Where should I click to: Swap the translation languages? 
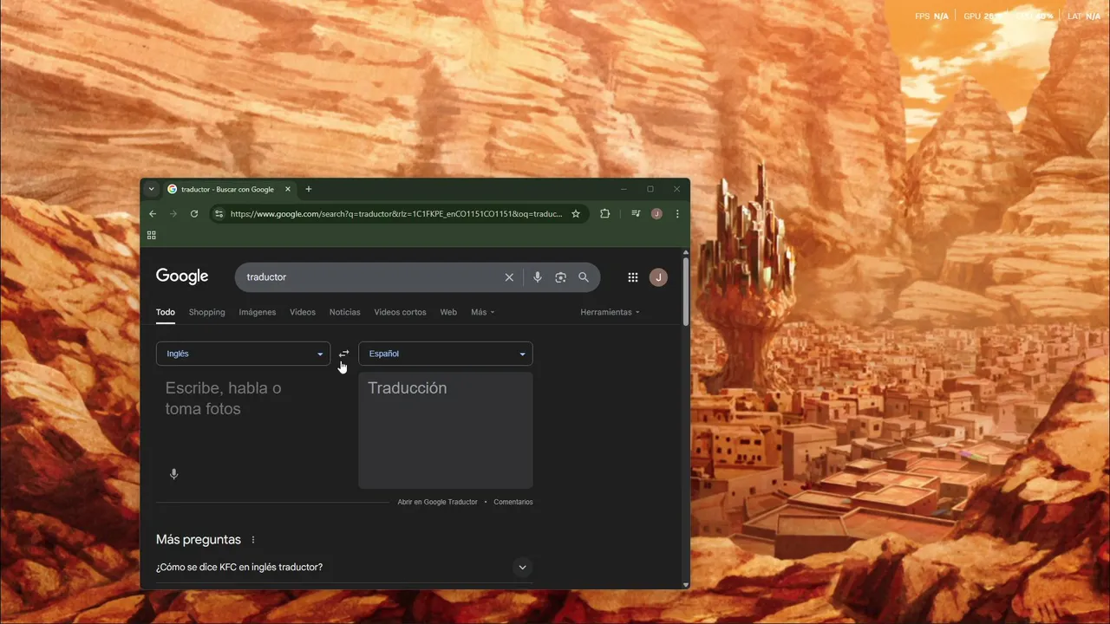[x=344, y=354]
